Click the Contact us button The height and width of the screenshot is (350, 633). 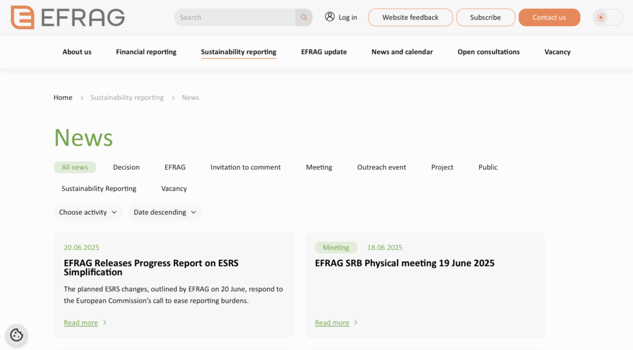tap(549, 17)
